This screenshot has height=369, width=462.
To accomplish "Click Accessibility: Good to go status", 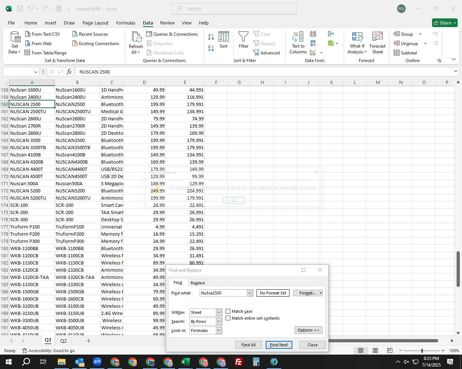I will click(48, 351).
